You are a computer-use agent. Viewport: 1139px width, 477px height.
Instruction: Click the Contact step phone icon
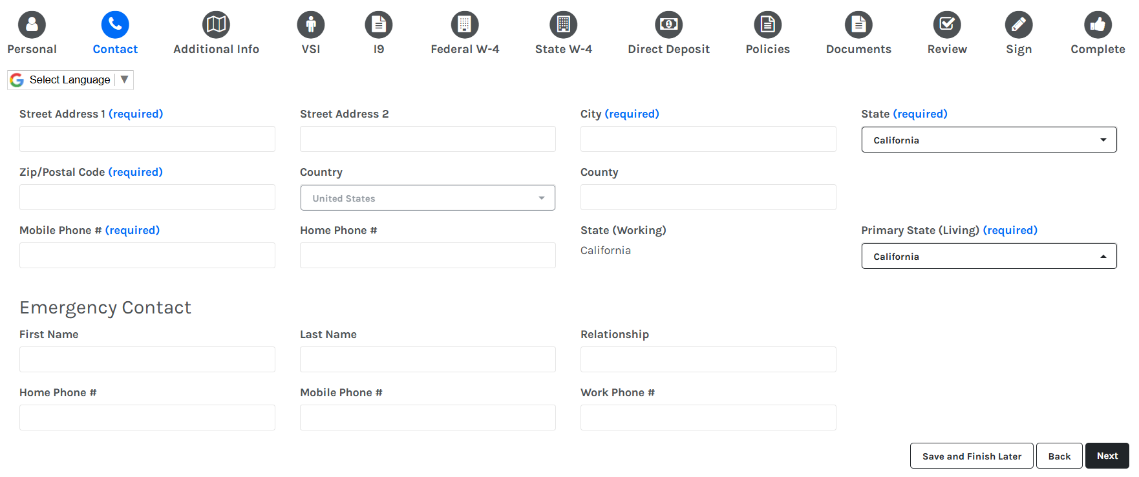[115, 25]
